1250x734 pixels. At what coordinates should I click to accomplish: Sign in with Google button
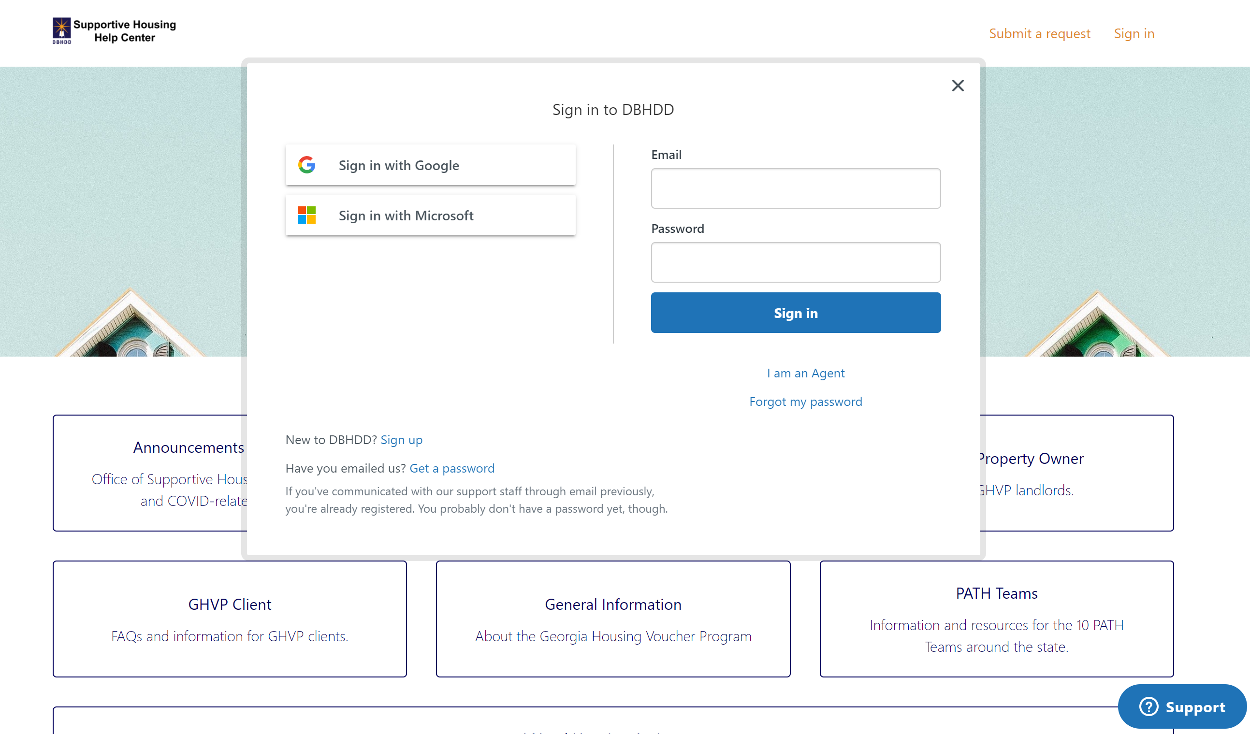point(430,165)
